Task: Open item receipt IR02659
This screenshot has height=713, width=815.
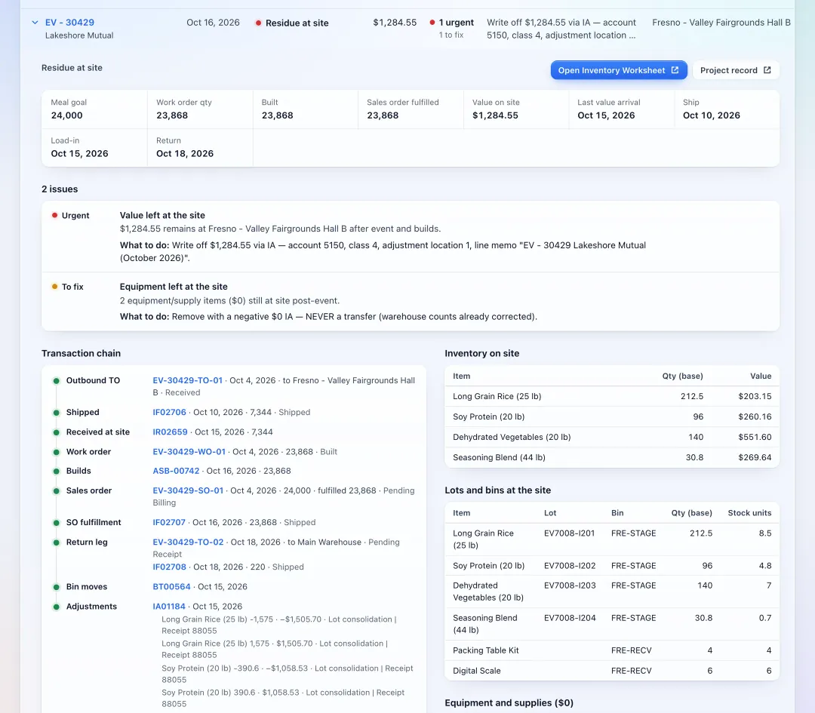Action: 170,432
